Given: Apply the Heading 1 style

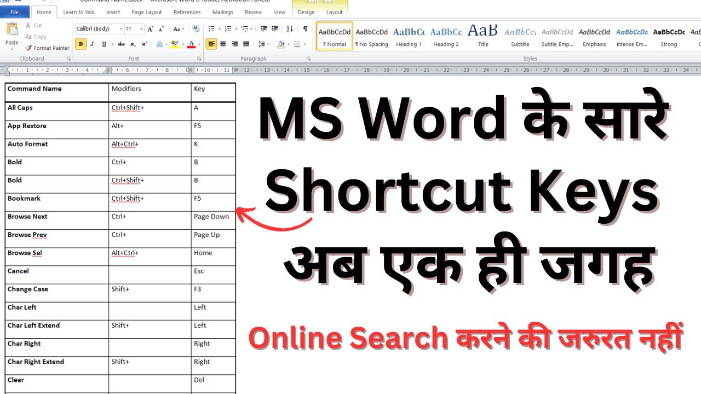Looking at the screenshot, I should pos(409,36).
